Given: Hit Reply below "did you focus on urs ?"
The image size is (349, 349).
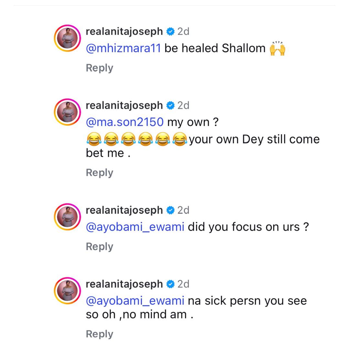Looking at the screenshot, I should [100, 247].
